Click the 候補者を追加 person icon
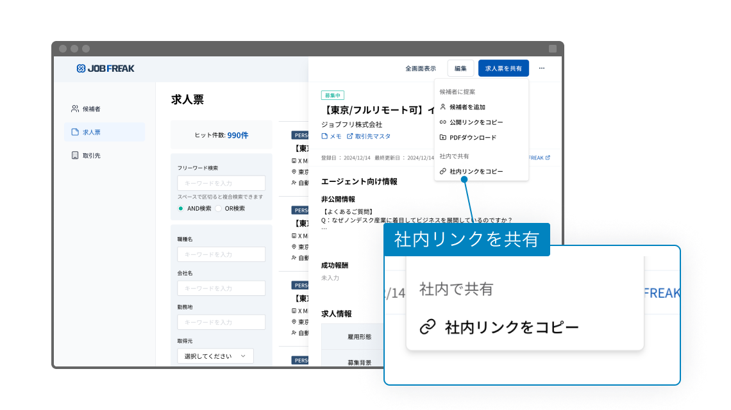 click(443, 106)
